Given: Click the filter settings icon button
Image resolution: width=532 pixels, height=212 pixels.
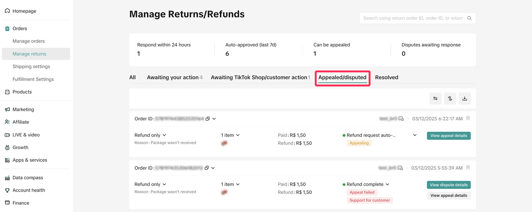Looking at the screenshot, I should tap(435, 98).
